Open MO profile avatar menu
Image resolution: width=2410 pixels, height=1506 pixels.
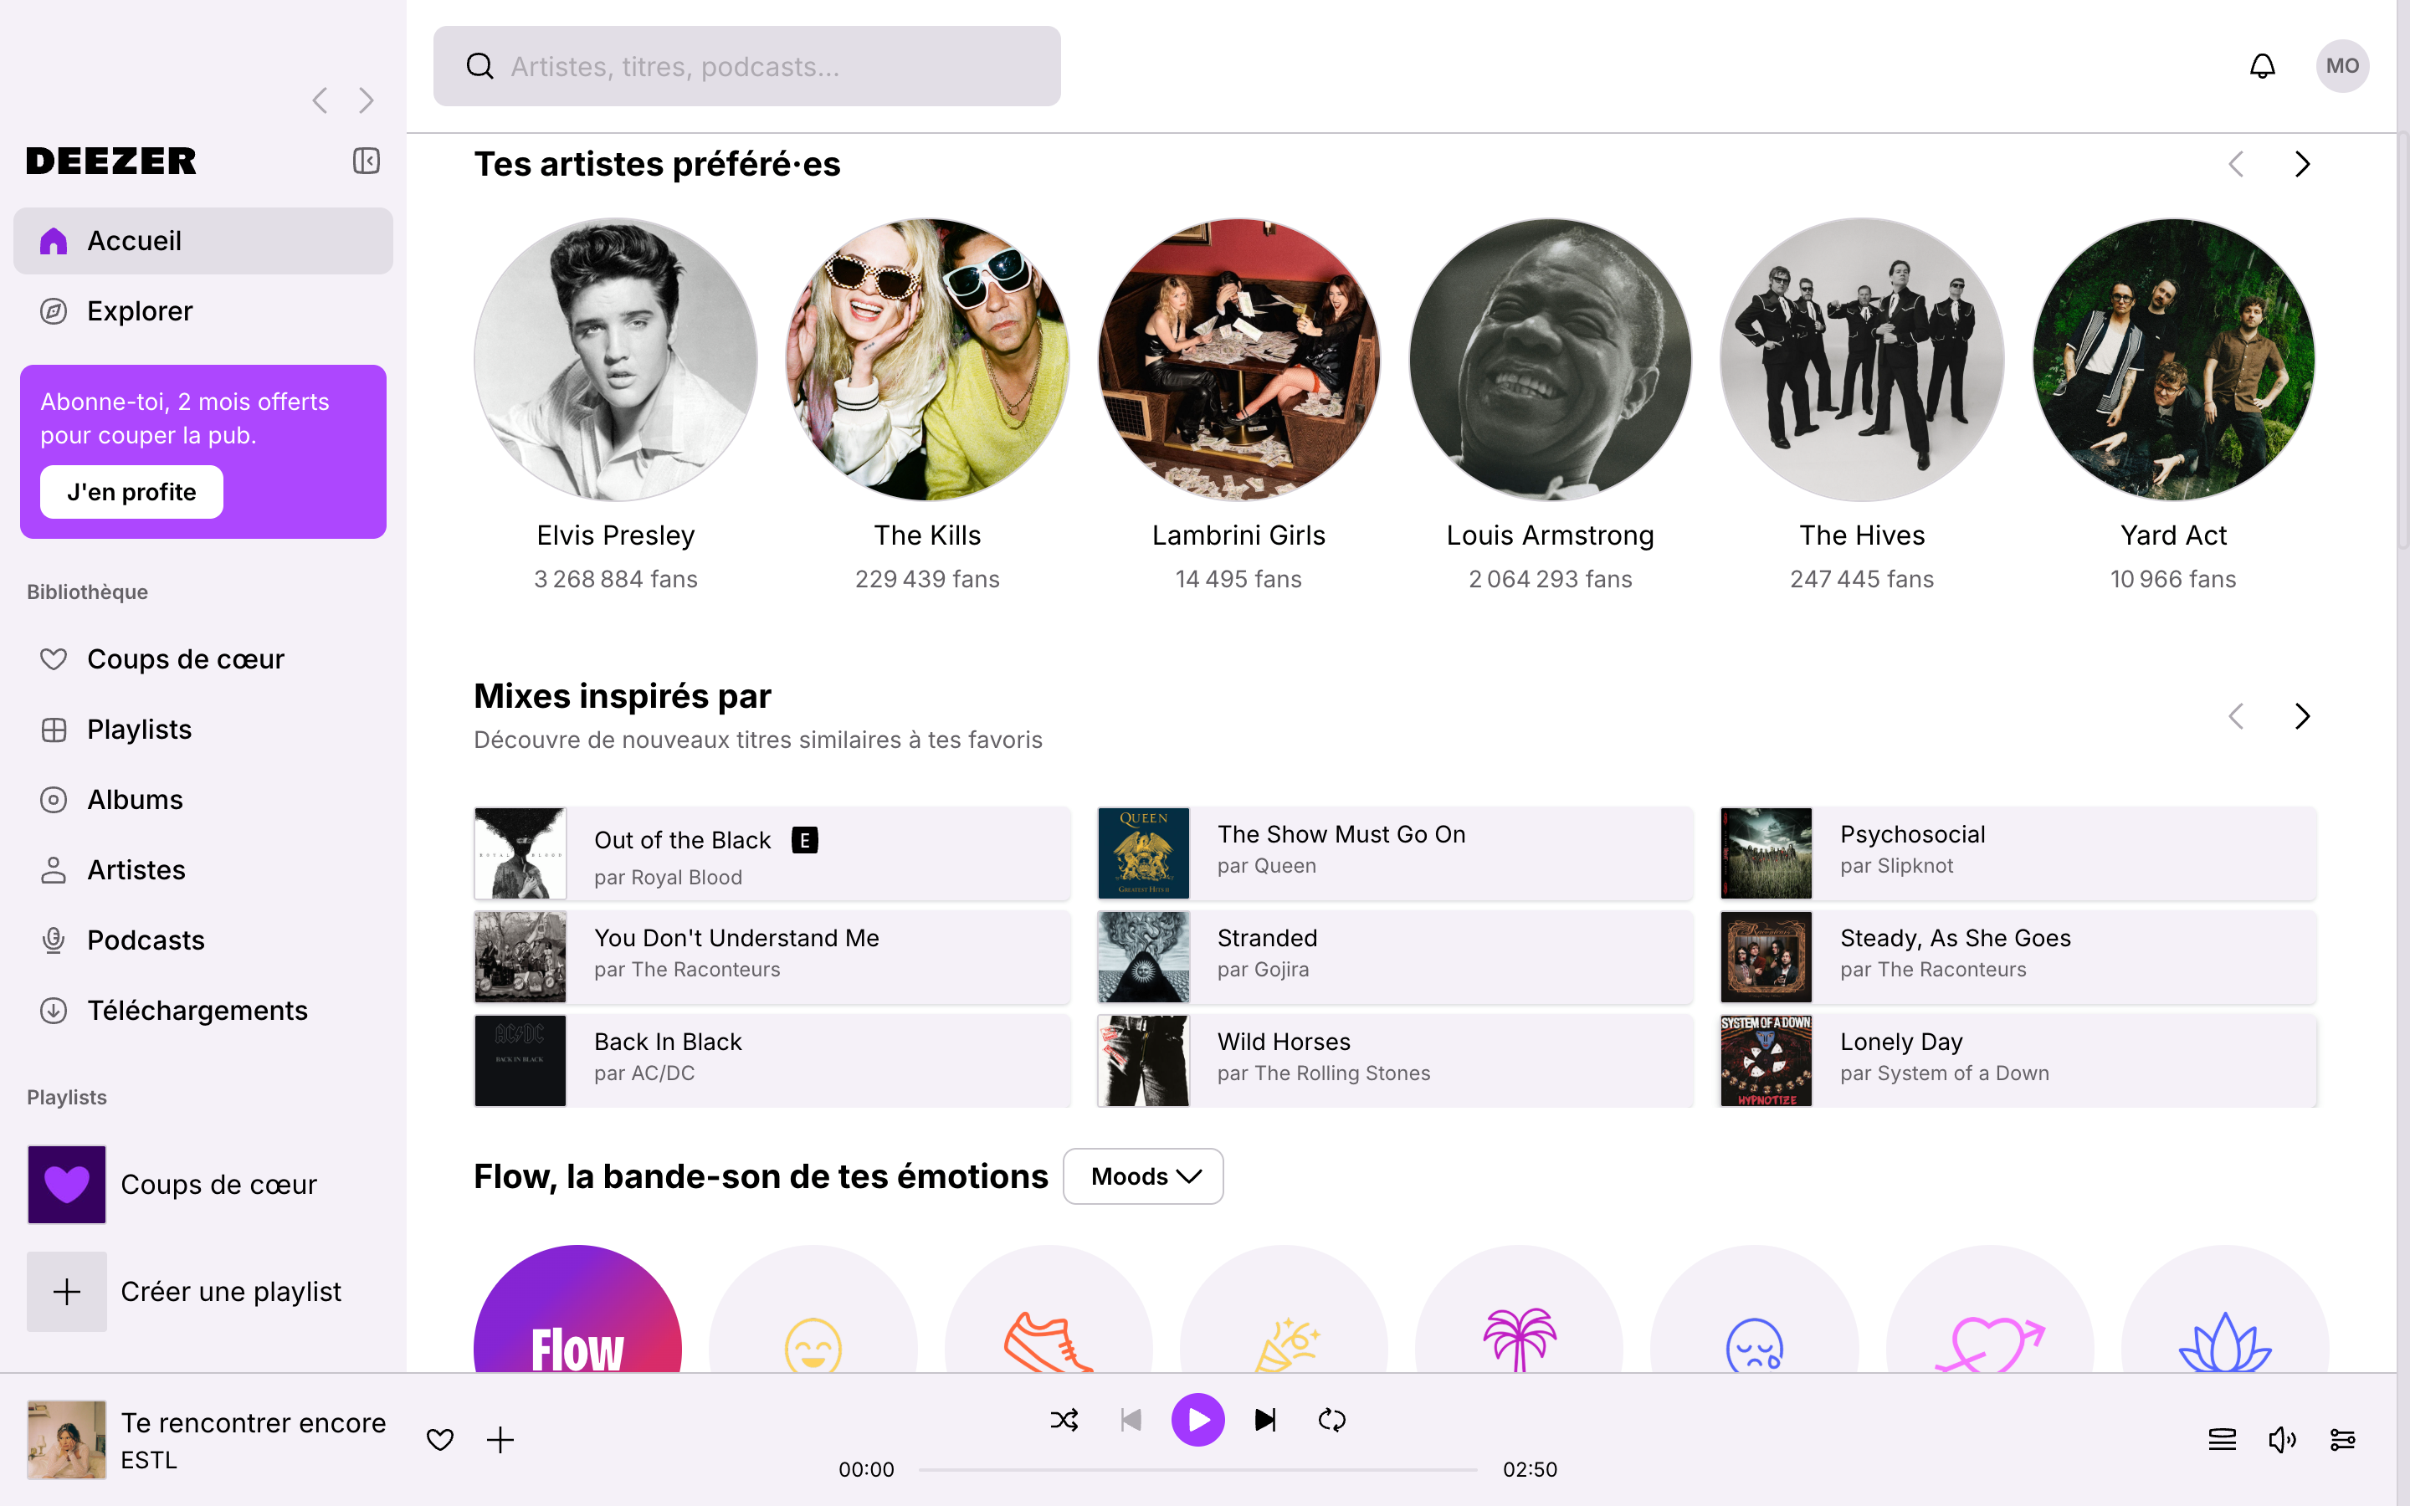click(x=2342, y=66)
